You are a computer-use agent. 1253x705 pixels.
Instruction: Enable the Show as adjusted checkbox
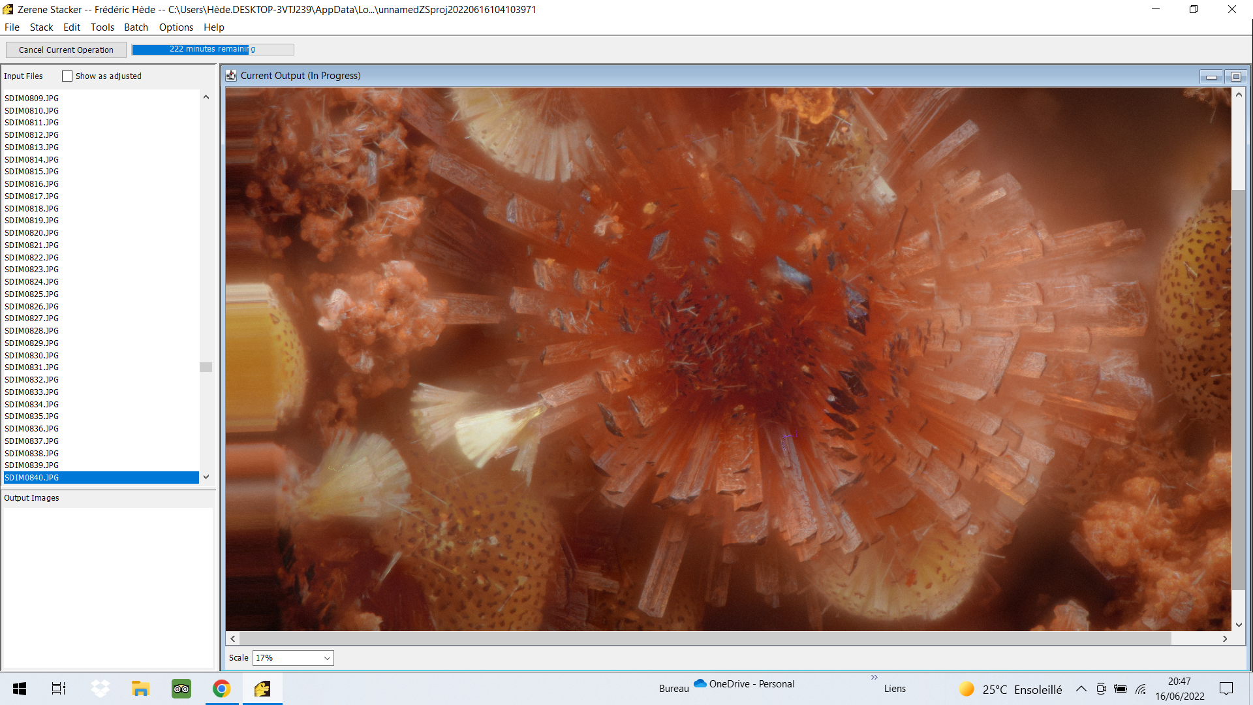pyautogui.click(x=67, y=76)
